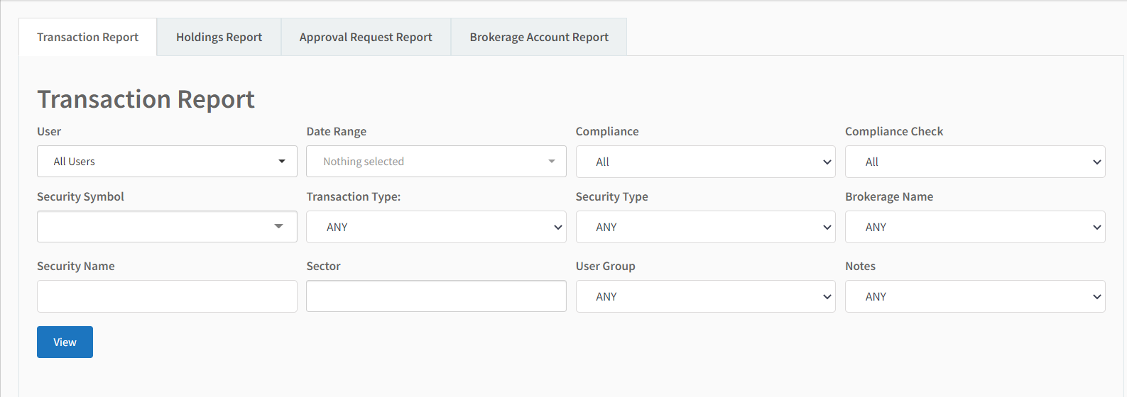Click the caret arrow in User dropdown
Screen dimensions: 1127x397
pos(282,162)
